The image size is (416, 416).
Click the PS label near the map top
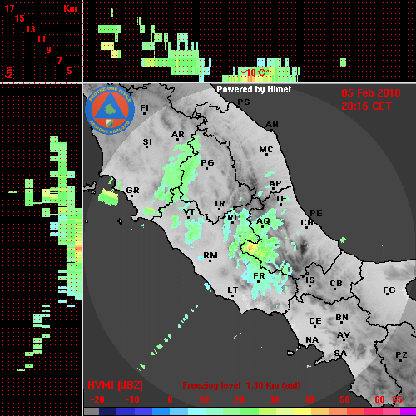[244, 102]
